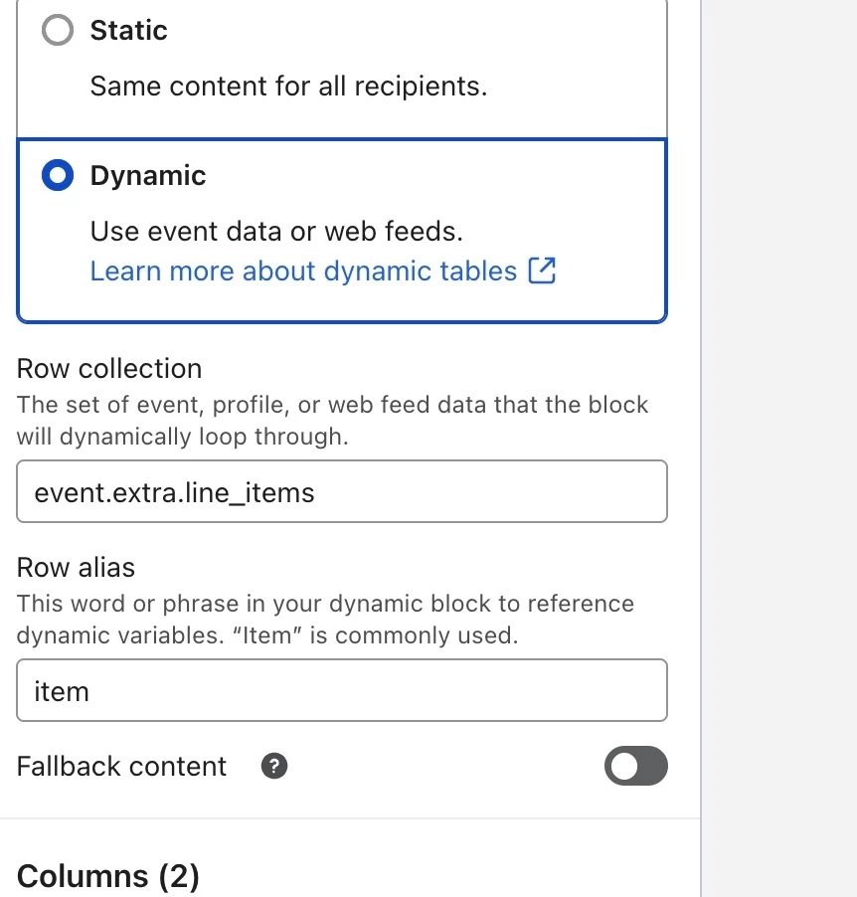
Task: Click the bold Dynamic option label
Action: point(148,176)
